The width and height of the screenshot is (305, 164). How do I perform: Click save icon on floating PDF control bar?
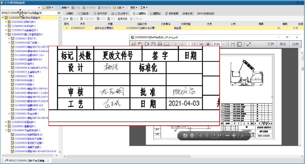pyautogui.click(x=185, y=136)
